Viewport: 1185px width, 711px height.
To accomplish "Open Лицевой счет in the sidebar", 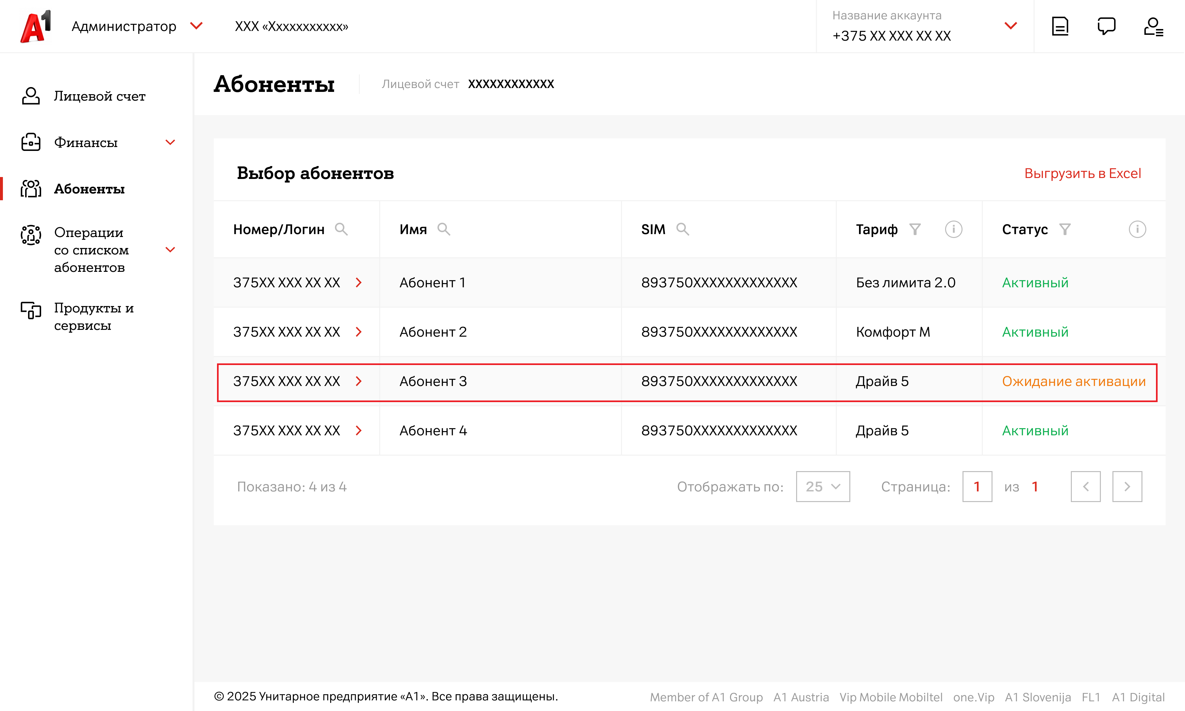I will pyautogui.click(x=99, y=96).
